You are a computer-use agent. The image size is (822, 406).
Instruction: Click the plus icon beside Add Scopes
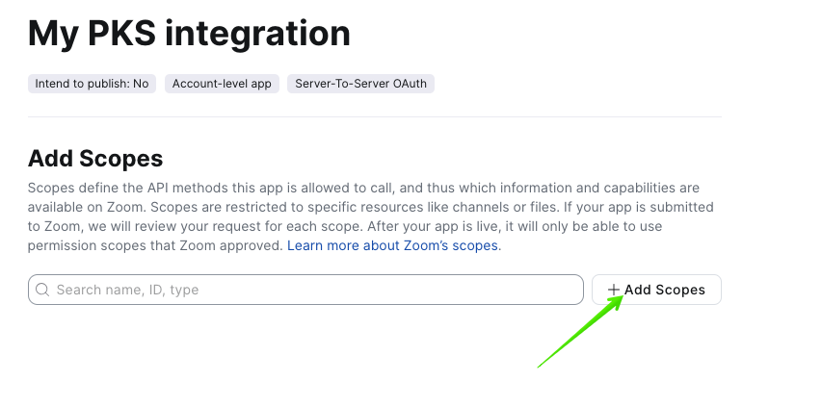(614, 290)
